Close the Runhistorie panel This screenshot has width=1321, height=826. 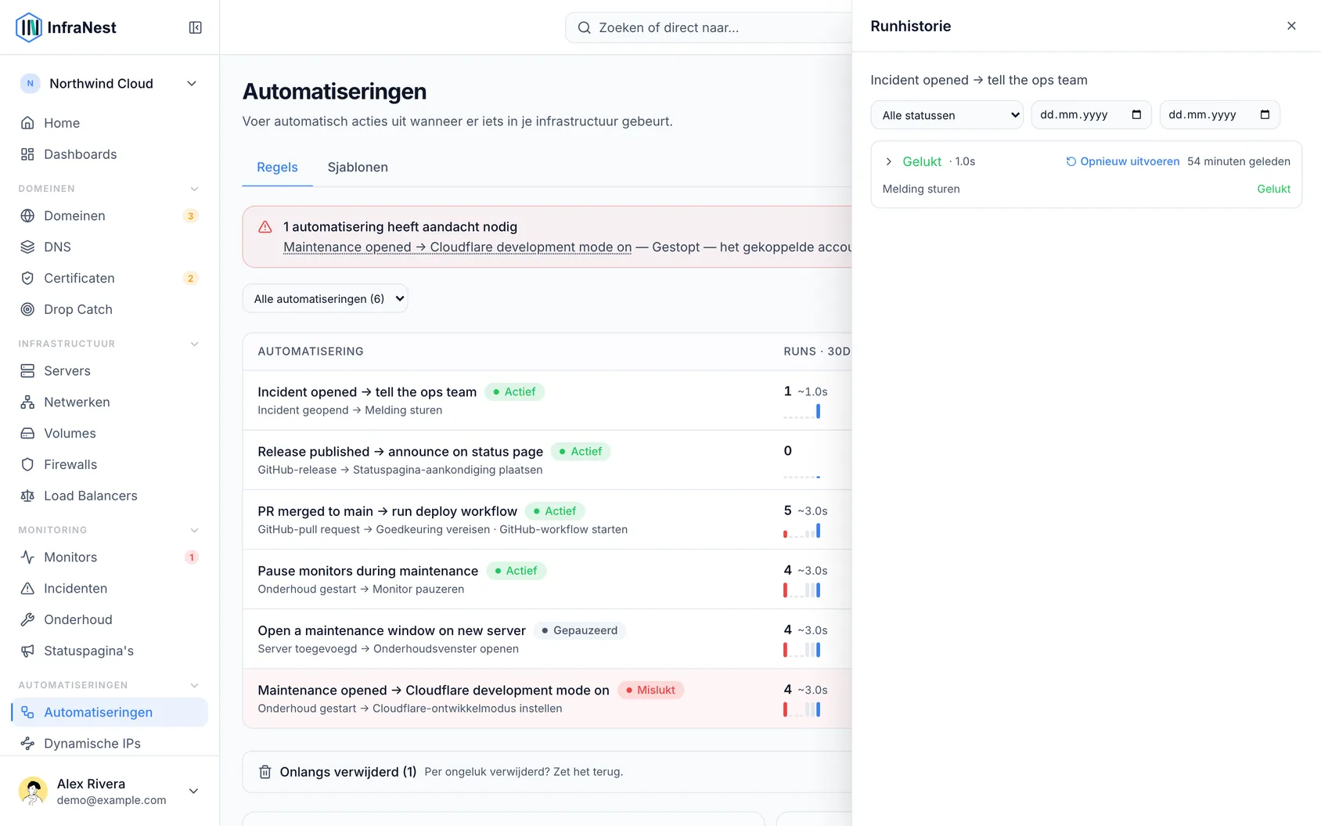(x=1291, y=26)
